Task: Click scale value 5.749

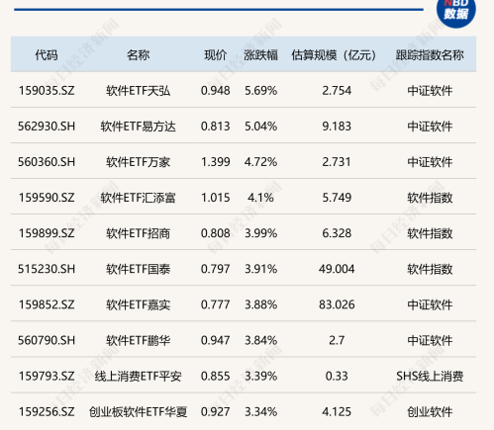Action: click(x=337, y=198)
